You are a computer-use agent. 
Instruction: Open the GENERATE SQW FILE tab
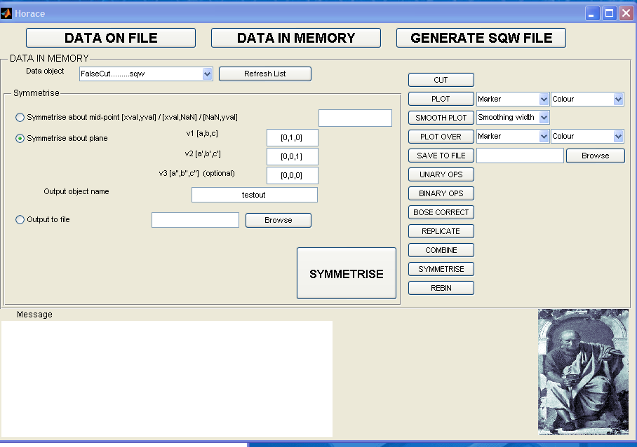[x=481, y=38]
